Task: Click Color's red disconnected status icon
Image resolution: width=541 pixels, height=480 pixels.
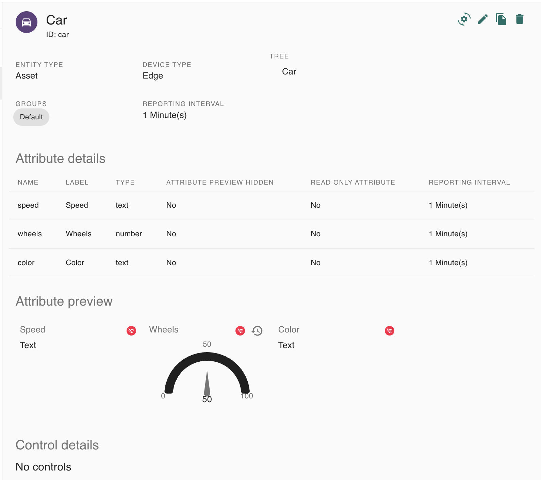Action: (390, 330)
